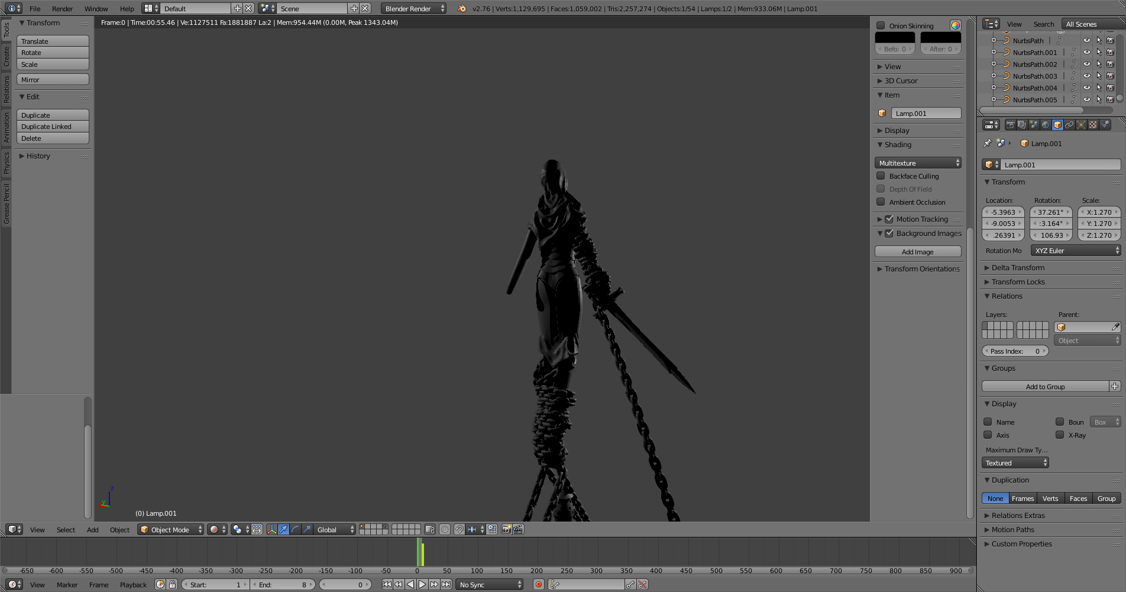Viewport: 1126px width, 592px height.
Task: Open the Render properties camera tab
Action: (x=1010, y=125)
